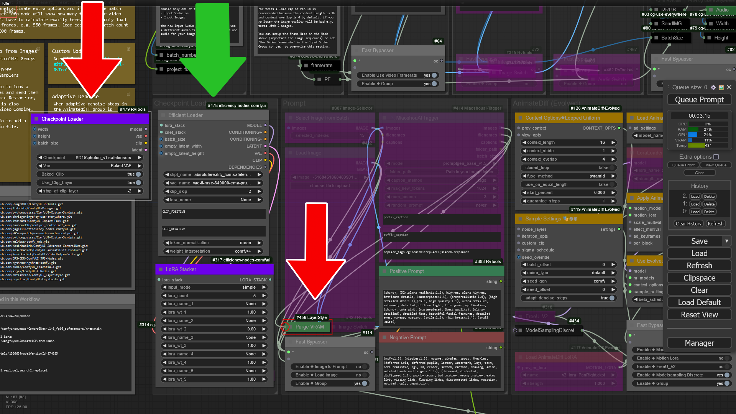Click the image feed icon beside settings gear
The image size is (736, 414).
click(x=721, y=87)
